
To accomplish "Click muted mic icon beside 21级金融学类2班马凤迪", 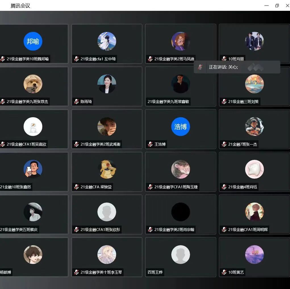I will (x=150, y=59).
